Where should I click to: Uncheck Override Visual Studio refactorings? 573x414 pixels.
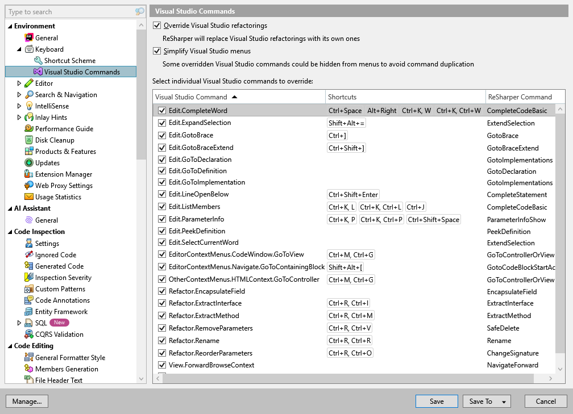click(x=156, y=25)
